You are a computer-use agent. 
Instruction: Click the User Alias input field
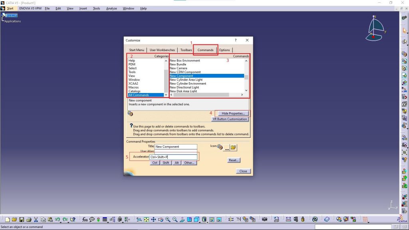click(x=176, y=151)
